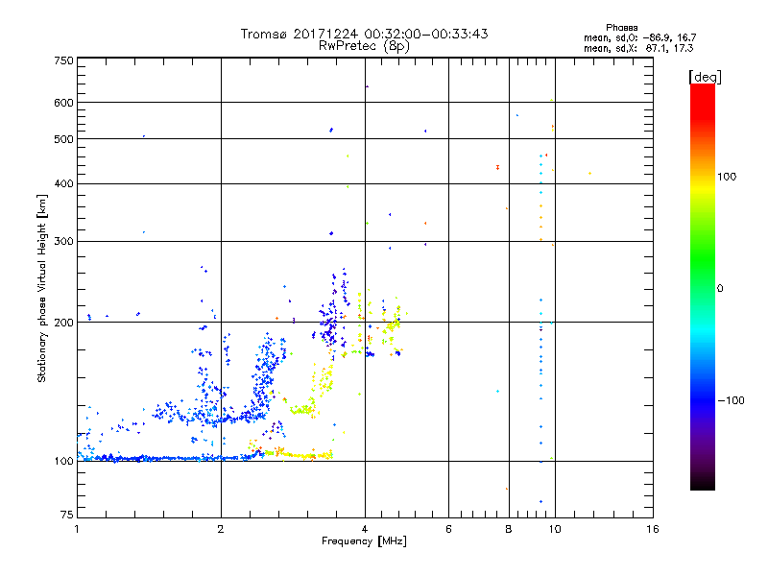Screen dimensions: 768x576
Task: Pick the black bottom of the colorbar
Action: [x=702, y=485]
